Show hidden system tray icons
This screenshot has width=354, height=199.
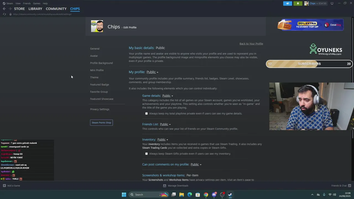coord(312,195)
